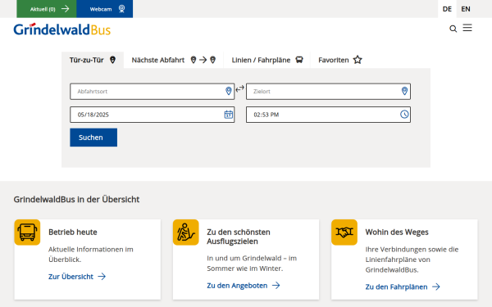This screenshot has width=492, height=307.
Task: Follow the Zu den Angeboten link
Action: coord(244,286)
